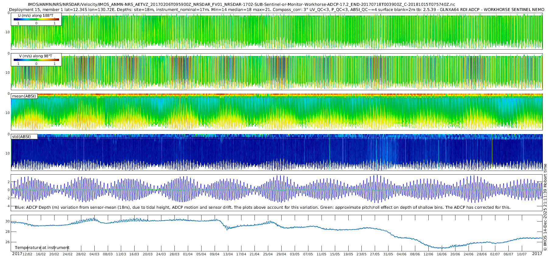
Task: Select the mean(ABSI) panel label
Action: [24, 96]
